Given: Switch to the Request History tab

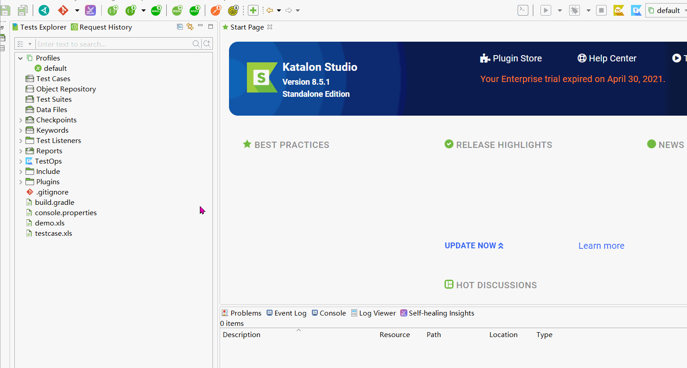Looking at the screenshot, I should click(x=101, y=27).
